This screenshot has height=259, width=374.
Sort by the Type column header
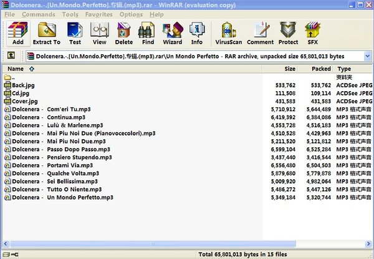352,69
